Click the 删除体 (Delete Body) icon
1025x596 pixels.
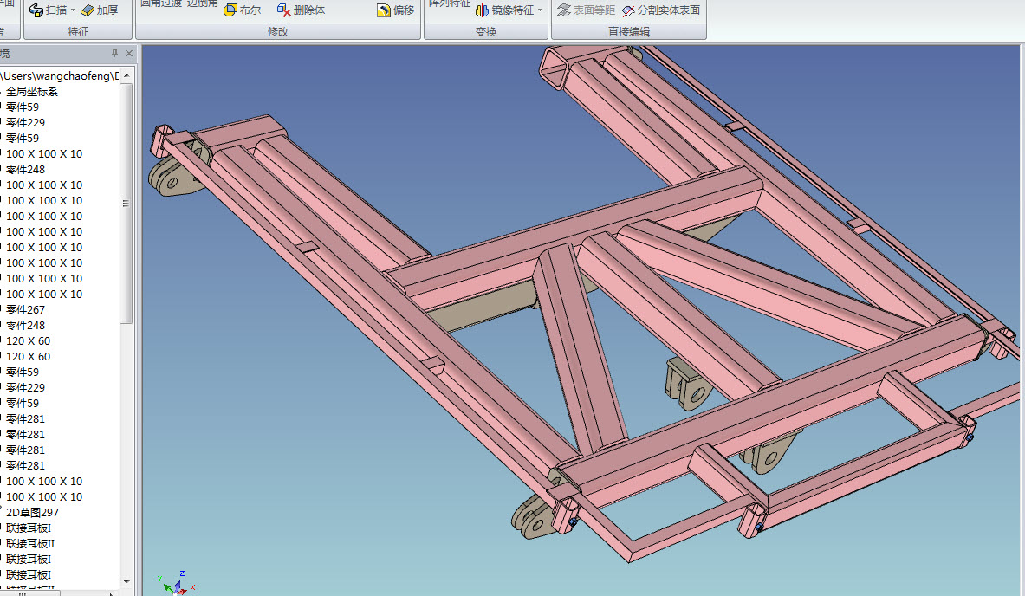[284, 10]
